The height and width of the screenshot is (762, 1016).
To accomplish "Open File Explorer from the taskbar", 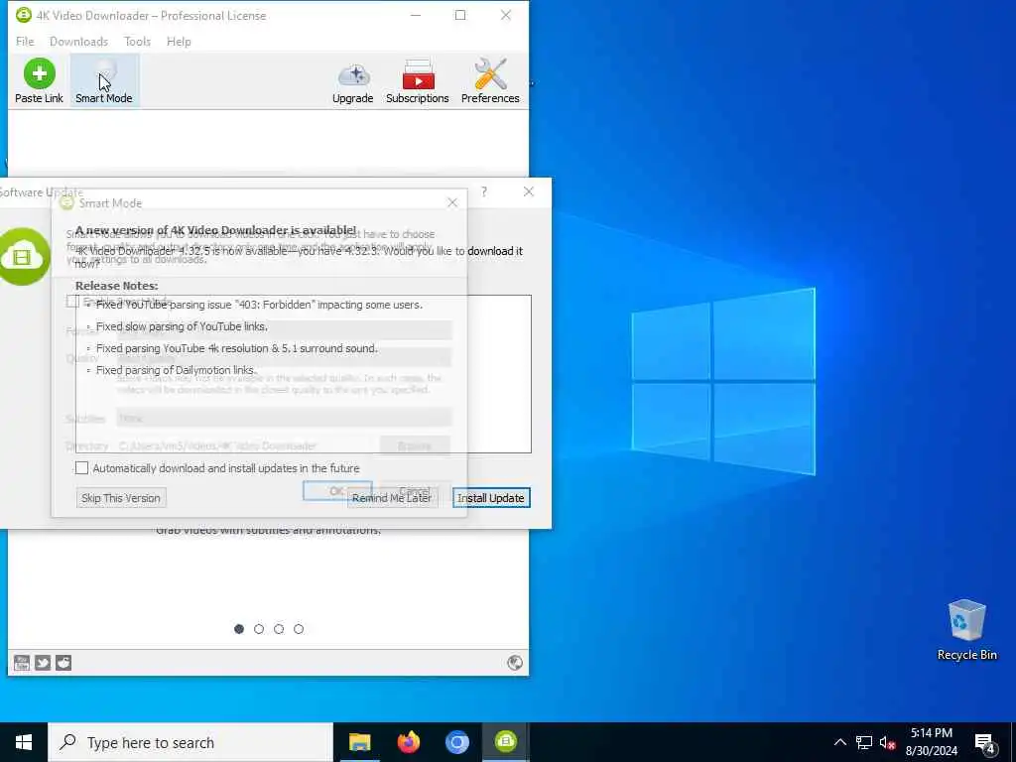I will (x=359, y=742).
